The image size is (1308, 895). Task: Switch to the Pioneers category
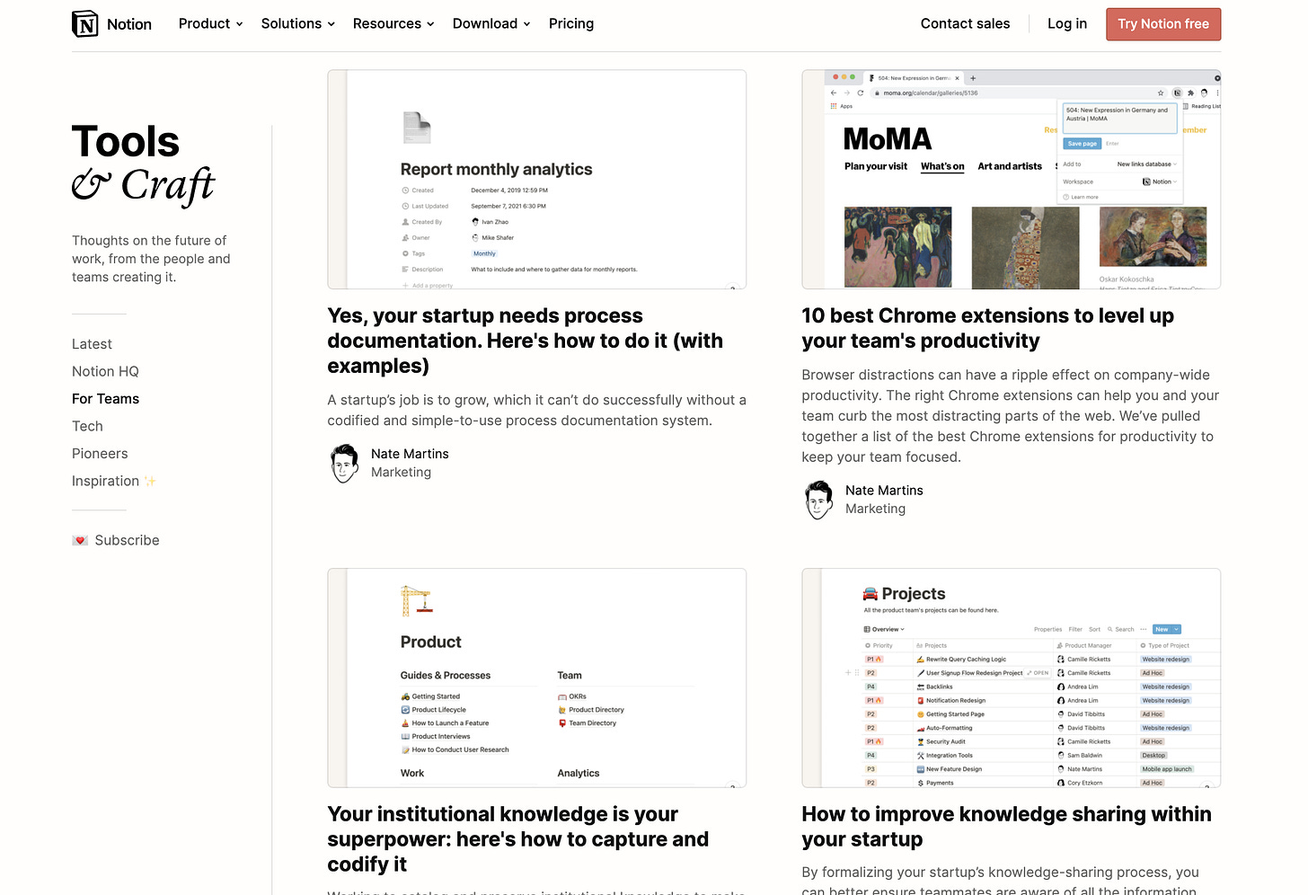(100, 454)
